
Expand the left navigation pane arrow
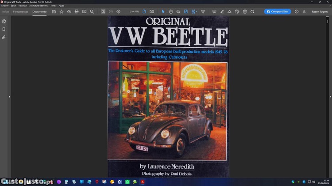tap(9, 97)
